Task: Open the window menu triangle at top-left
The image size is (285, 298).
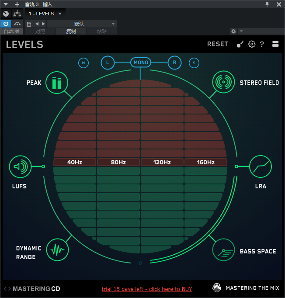Action: (6, 4)
